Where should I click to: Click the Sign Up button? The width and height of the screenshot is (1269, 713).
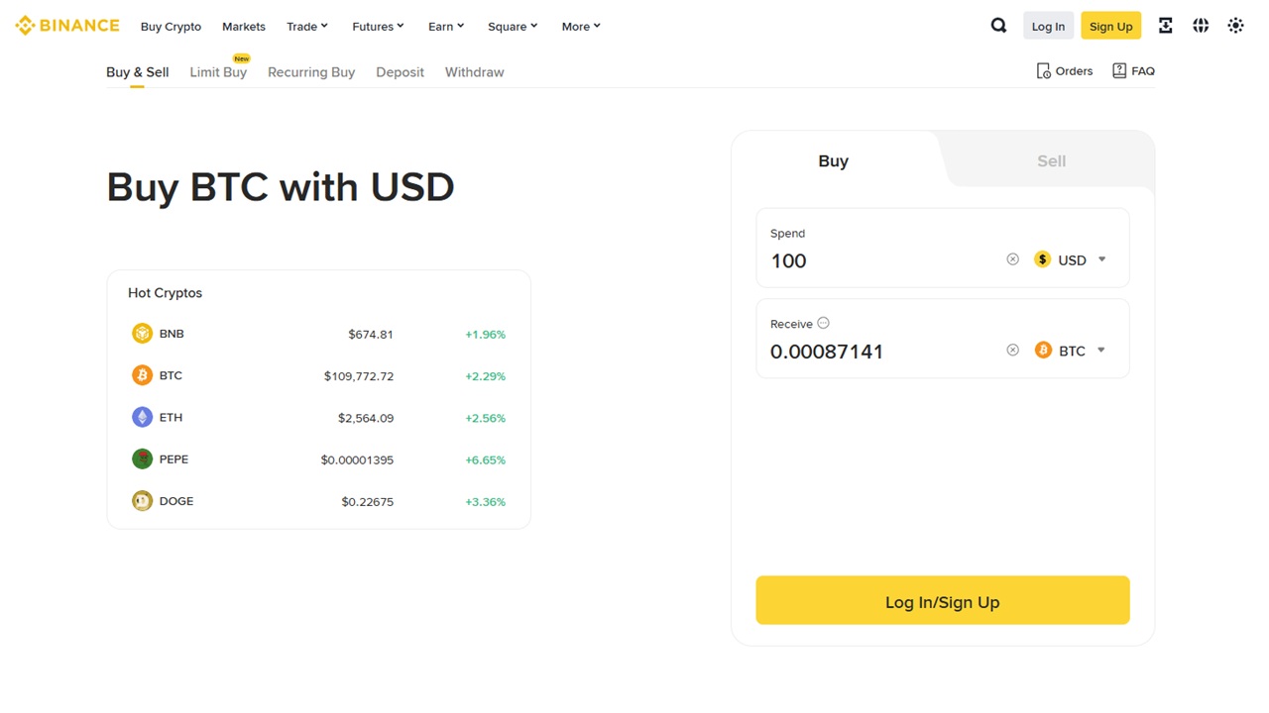pyautogui.click(x=1110, y=26)
